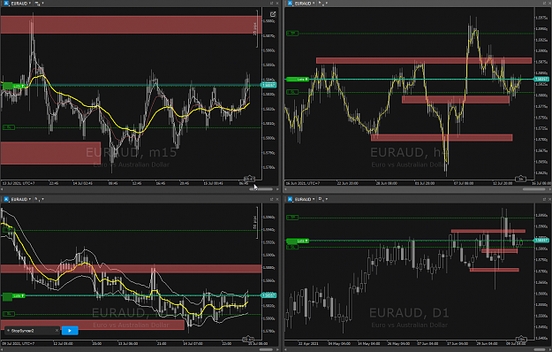
Task: Select the TP marker in D1 chart
Action: pos(292,218)
